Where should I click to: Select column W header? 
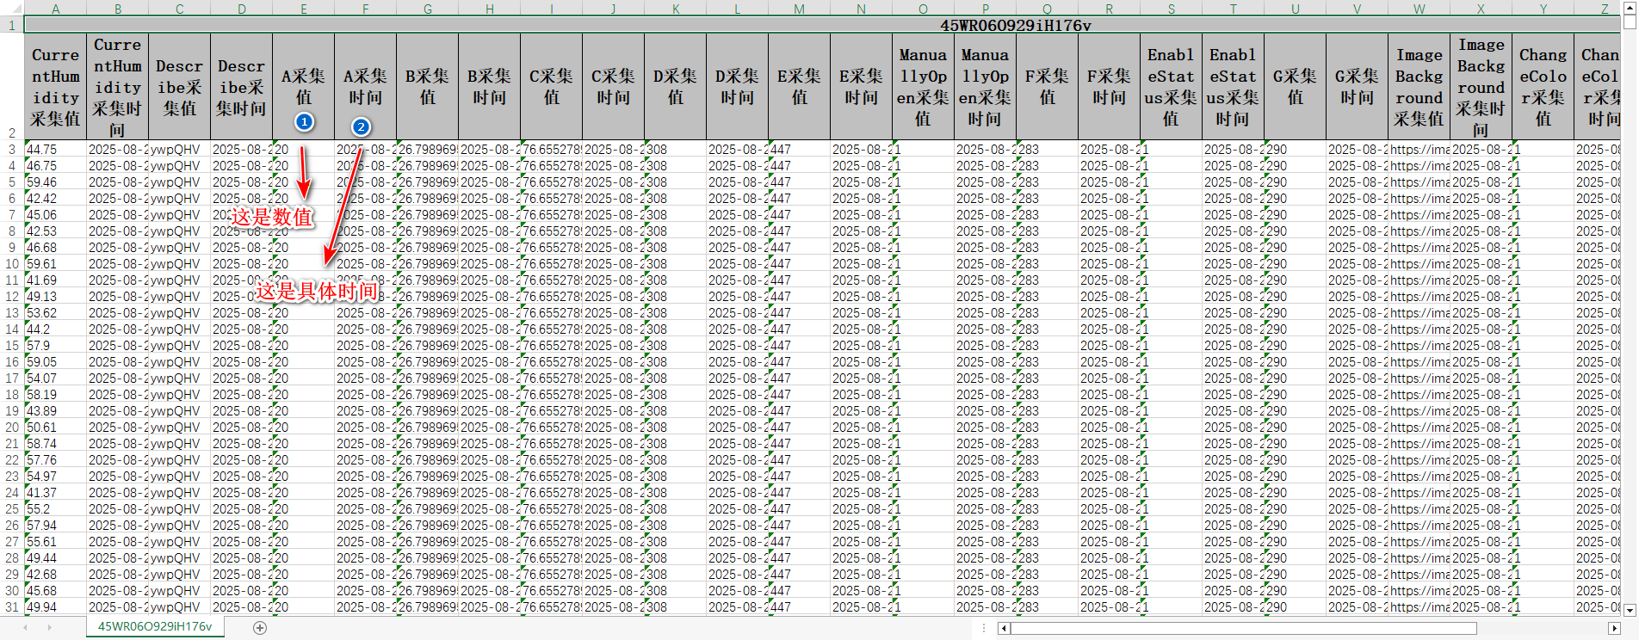(1419, 9)
